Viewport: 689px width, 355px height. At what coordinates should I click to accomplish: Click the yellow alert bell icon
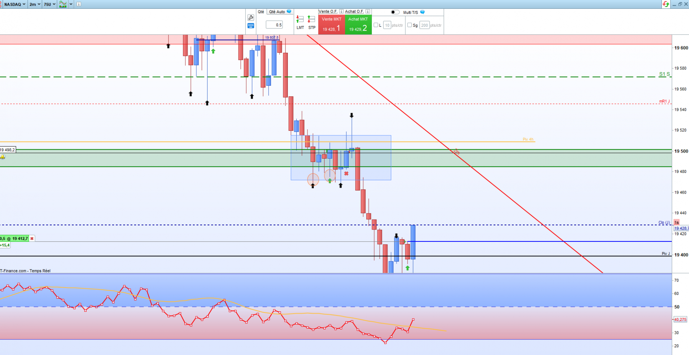pyautogui.click(x=3, y=156)
